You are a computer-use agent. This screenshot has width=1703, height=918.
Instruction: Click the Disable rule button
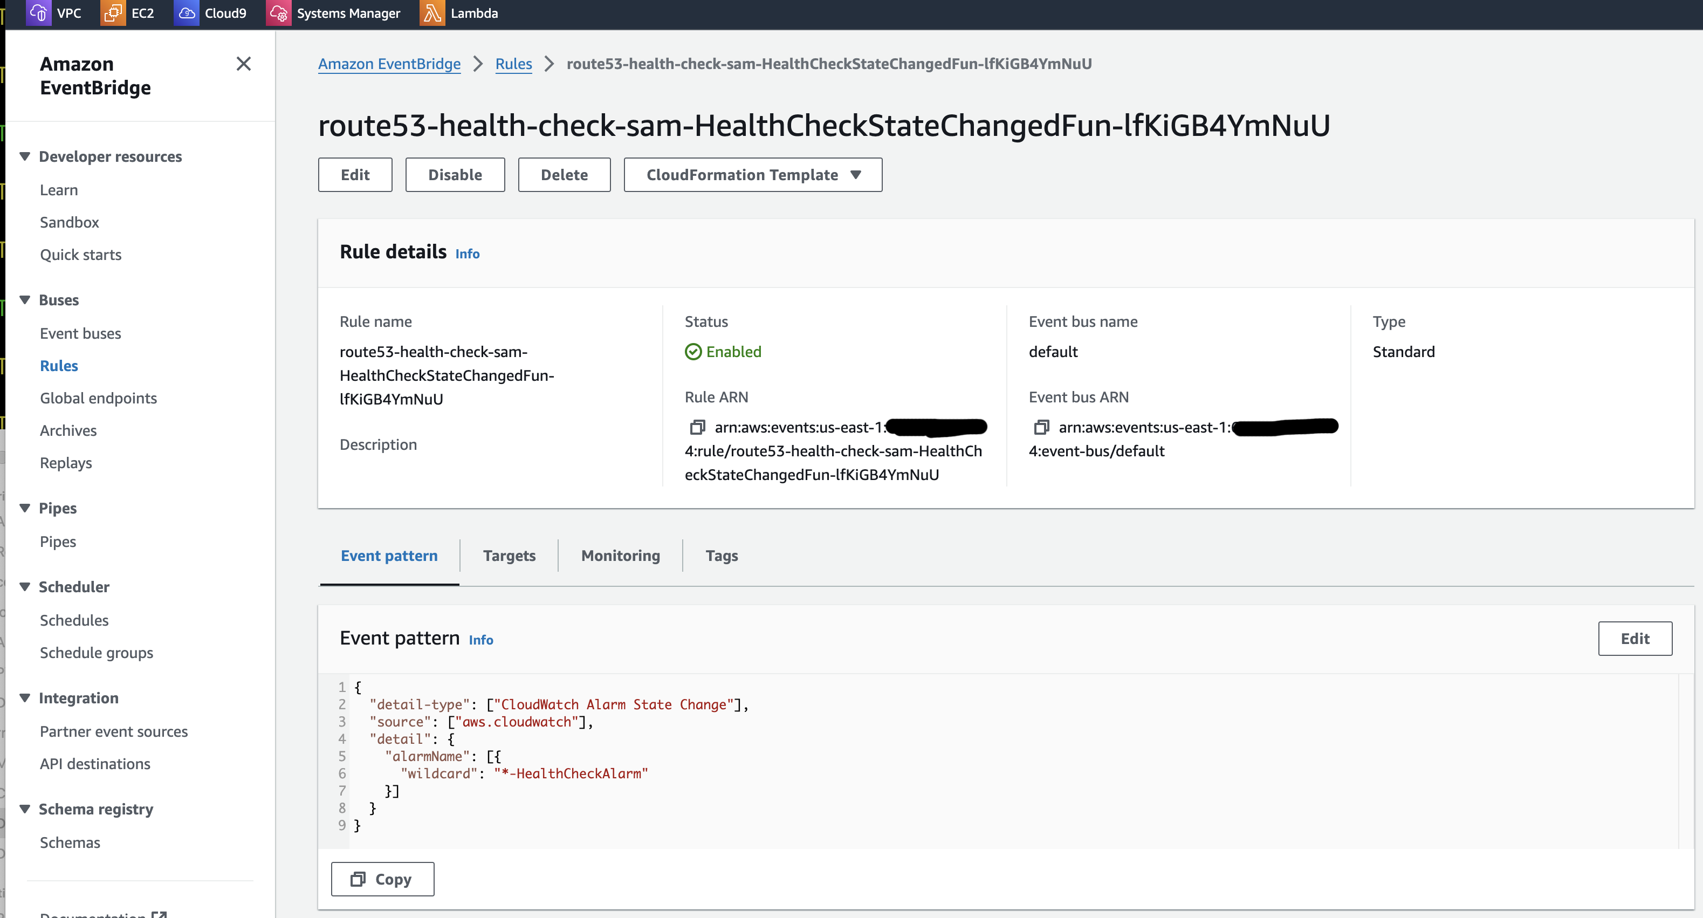[455, 175]
